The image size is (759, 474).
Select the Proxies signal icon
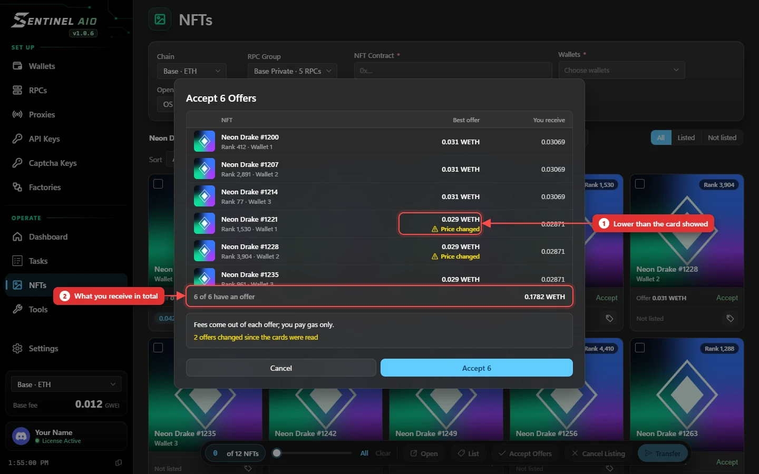point(17,114)
